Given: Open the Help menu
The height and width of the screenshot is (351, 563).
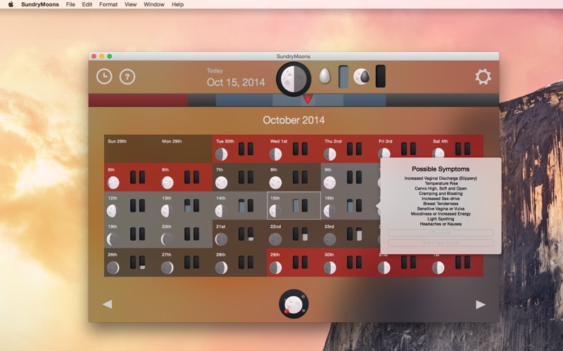Looking at the screenshot, I should point(177,4).
